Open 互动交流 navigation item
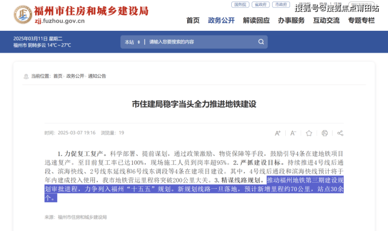 coord(326,20)
